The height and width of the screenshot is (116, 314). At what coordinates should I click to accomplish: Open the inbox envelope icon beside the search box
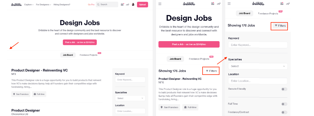pyautogui.click(x=122, y=4)
